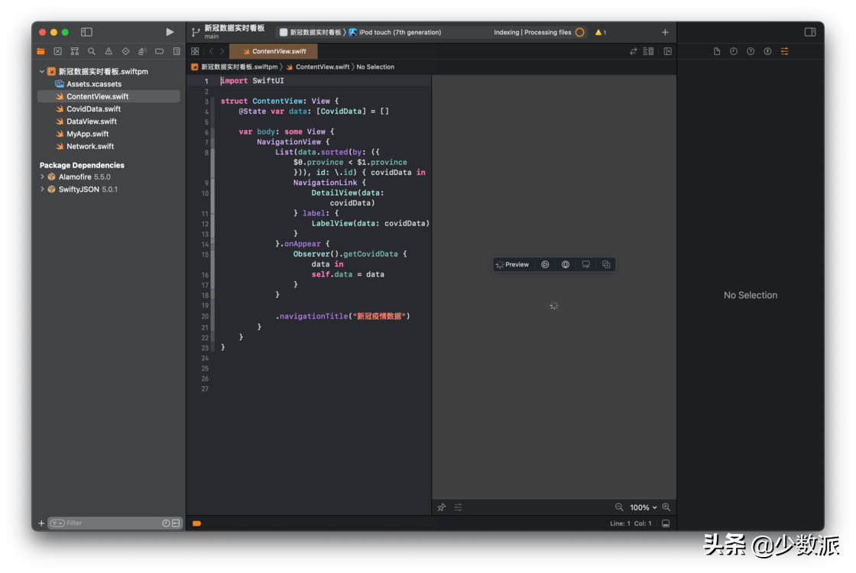Expand the SwiftyJSON package dependency
The height and width of the screenshot is (573, 856).
click(x=42, y=189)
